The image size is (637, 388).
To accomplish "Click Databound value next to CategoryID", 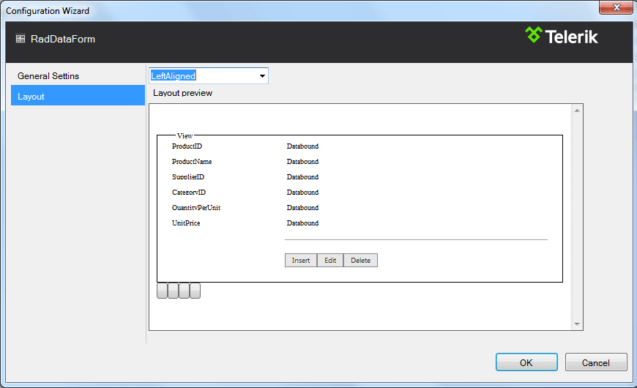I will point(302,193).
